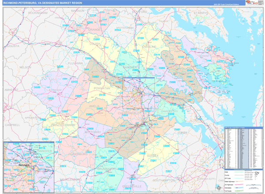
Task: Click ZIP code 23093 in Louisa
Action: point(96,39)
